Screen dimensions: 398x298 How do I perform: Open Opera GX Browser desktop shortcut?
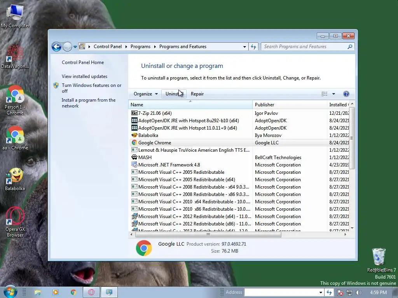(15, 222)
